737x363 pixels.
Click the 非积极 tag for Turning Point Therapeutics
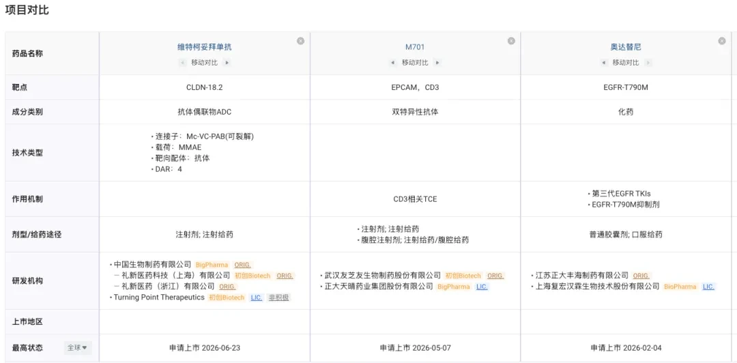pyautogui.click(x=278, y=297)
